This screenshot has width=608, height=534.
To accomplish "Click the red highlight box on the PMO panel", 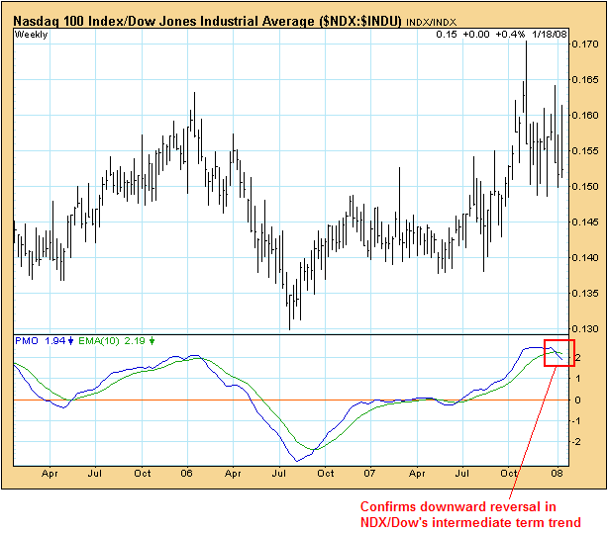I will click(559, 351).
